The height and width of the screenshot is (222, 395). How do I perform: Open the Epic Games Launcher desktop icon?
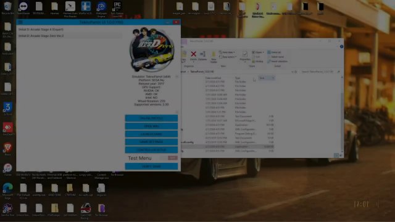tap(117, 9)
